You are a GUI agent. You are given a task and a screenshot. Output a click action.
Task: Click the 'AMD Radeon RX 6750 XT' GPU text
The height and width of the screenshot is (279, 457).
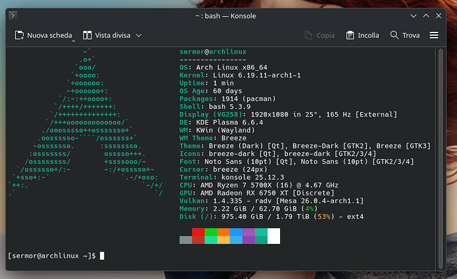244,194
